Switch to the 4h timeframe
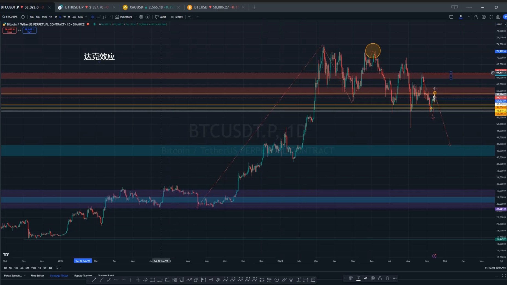The height and width of the screenshot is (285, 507). [x=56, y=17]
